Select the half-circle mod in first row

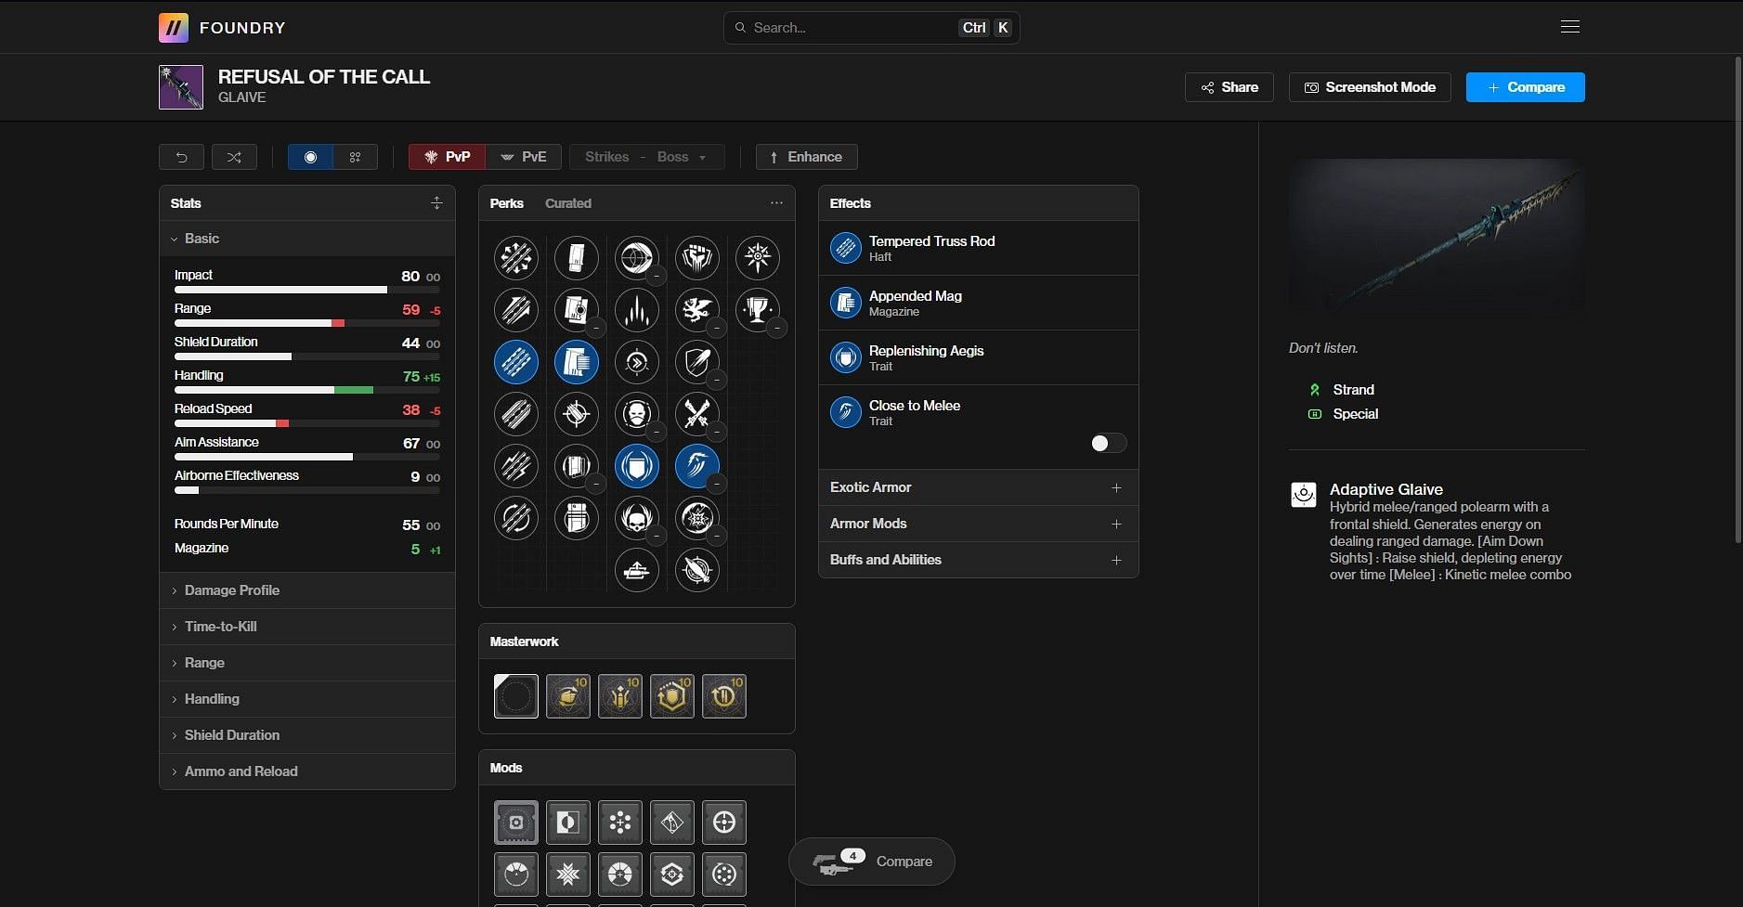pyautogui.click(x=568, y=823)
